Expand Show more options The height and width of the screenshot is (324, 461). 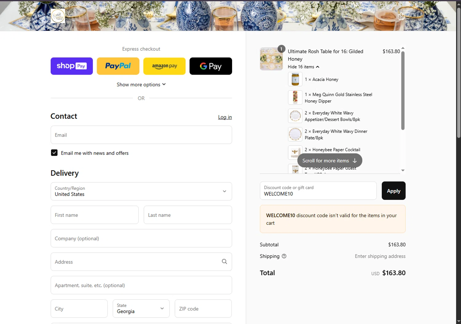[x=141, y=84]
